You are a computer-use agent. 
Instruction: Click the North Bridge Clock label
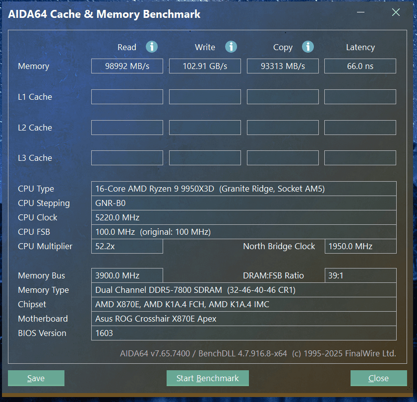(279, 247)
